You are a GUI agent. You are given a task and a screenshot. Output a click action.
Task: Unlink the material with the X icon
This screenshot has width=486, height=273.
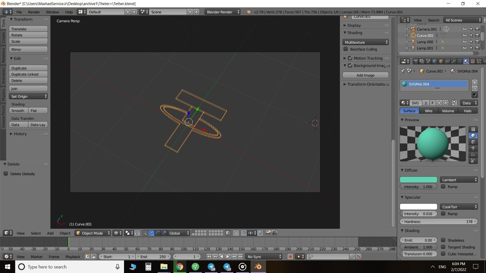(445, 103)
